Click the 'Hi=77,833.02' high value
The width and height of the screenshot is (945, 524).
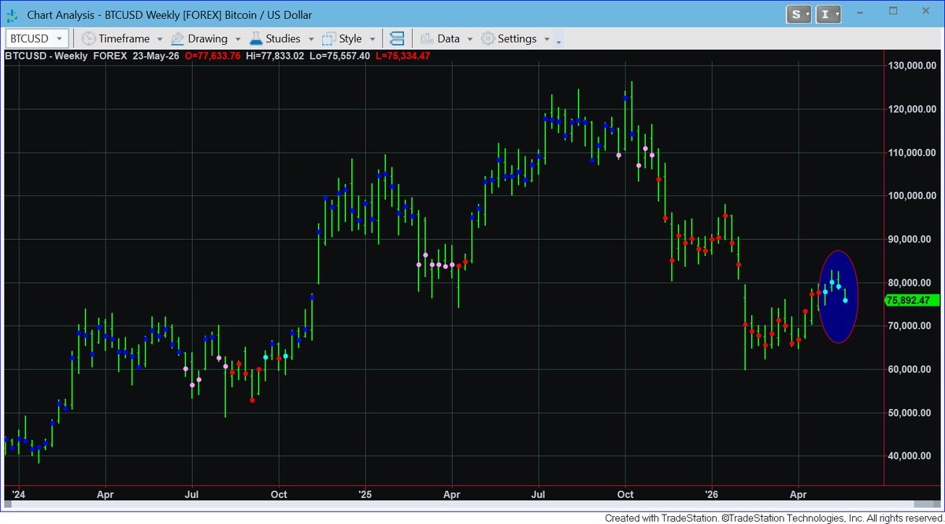click(276, 56)
